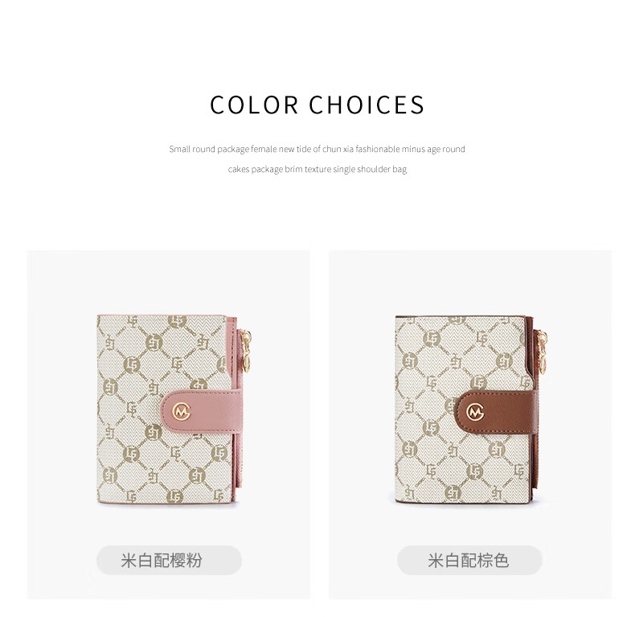The width and height of the screenshot is (635, 617).
Task: Select the gold zipper pull on brown wallet
Action: tap(542, 352)
